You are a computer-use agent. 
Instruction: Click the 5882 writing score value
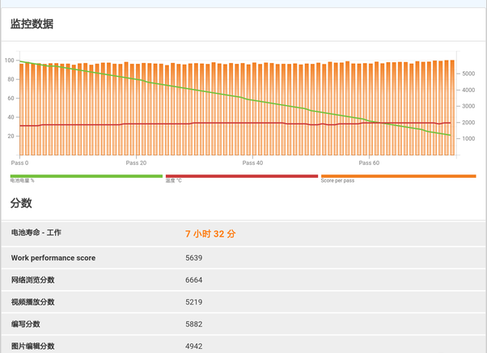pyautogui.click(x=194, y=324)
